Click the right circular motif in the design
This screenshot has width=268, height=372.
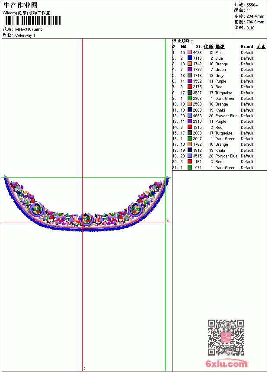coord(135,209)
